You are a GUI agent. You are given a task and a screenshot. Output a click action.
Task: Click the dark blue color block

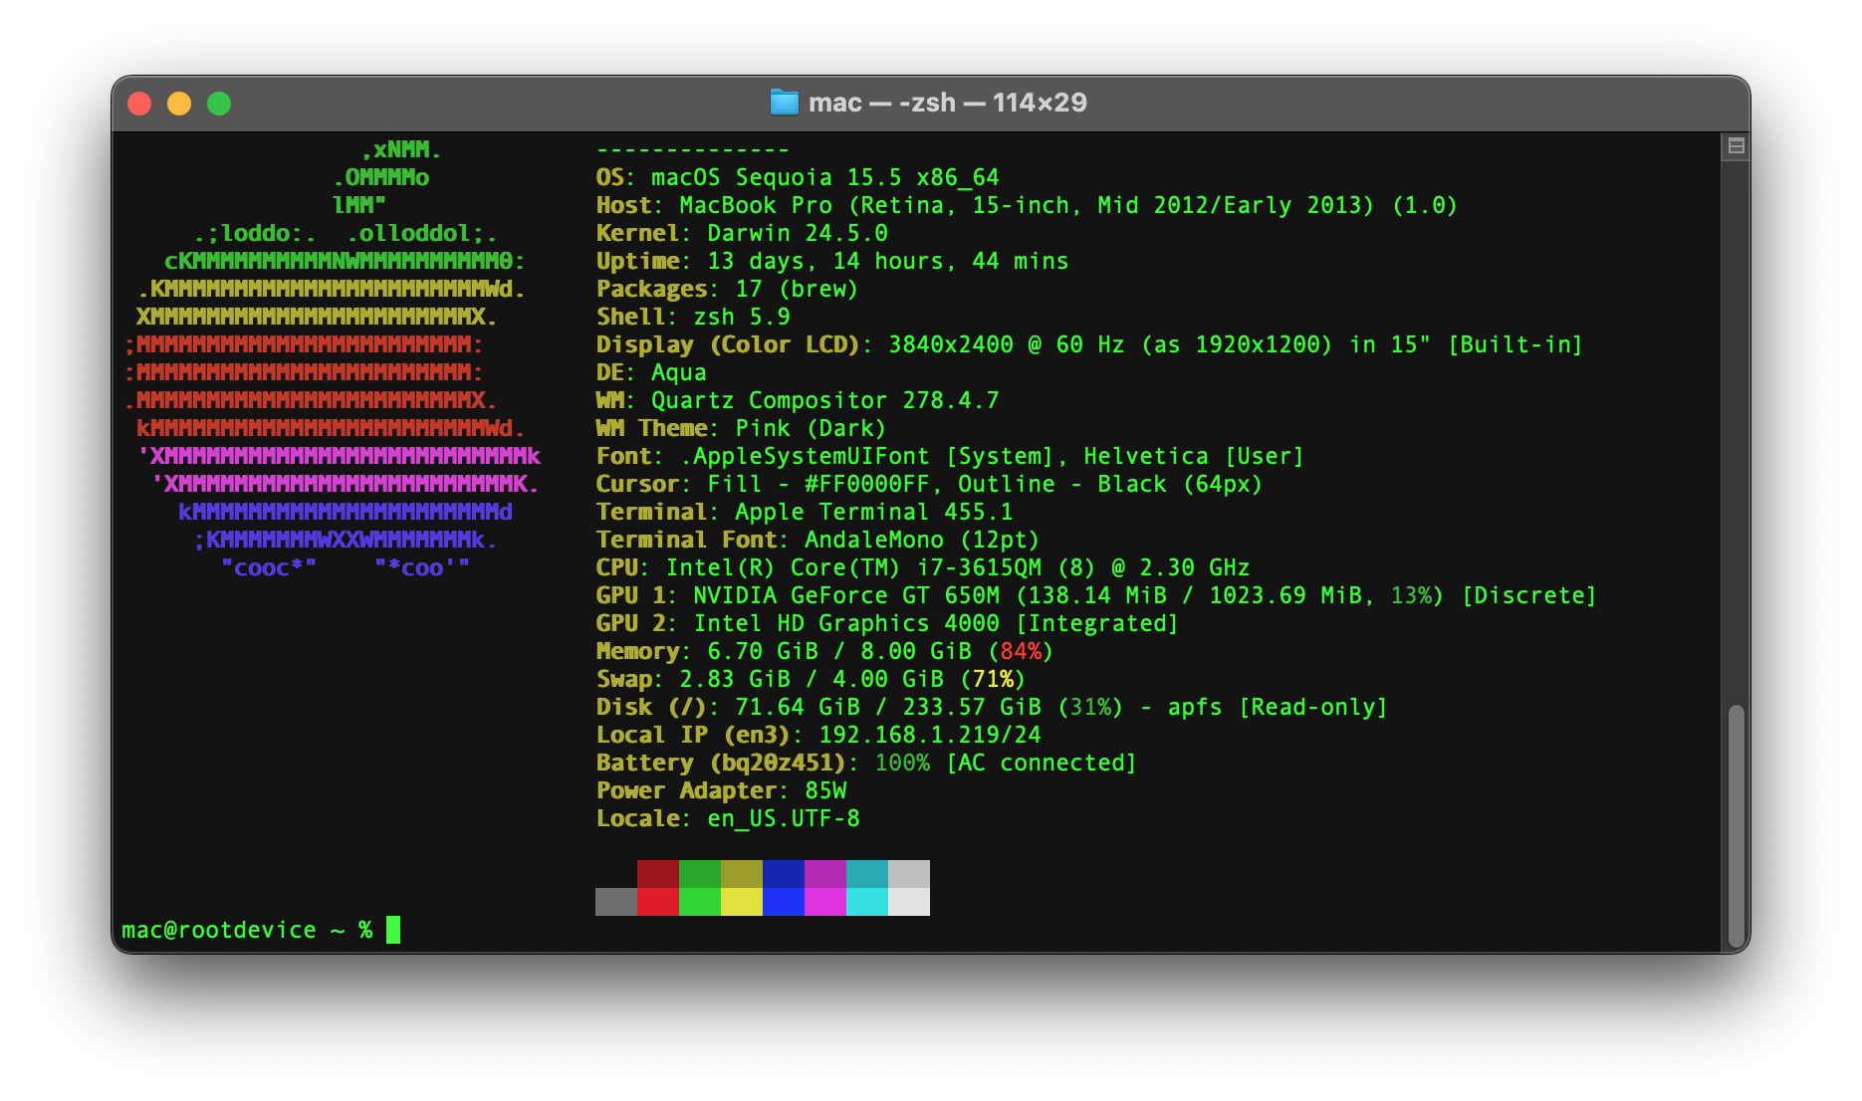click(x=784, y=874)
